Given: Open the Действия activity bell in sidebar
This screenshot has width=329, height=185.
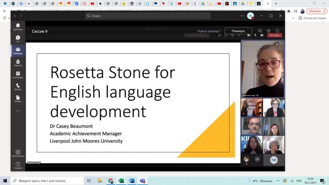Looking at the screenshot, I should [18, 27].
